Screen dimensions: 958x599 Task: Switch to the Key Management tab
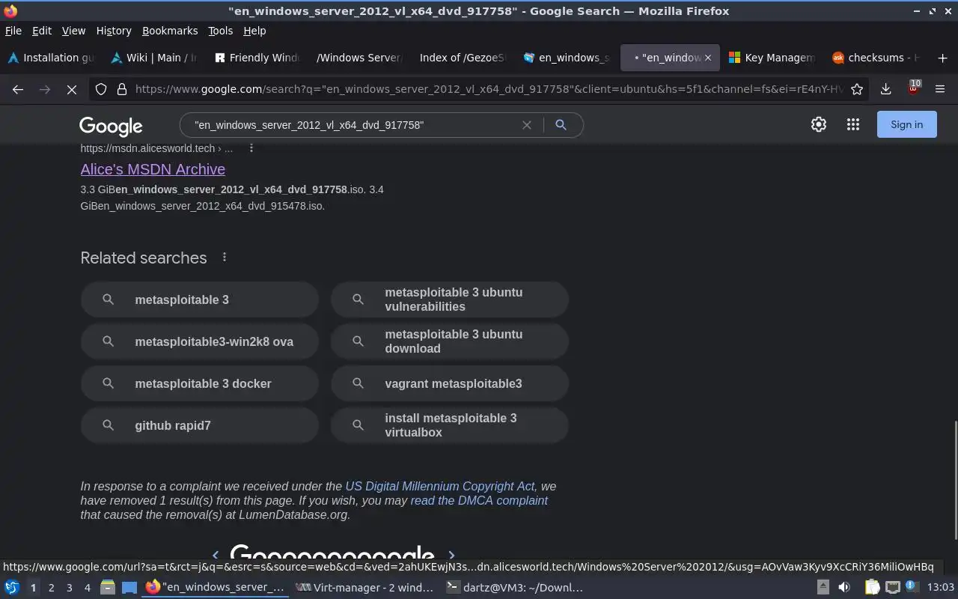tap(773, 58)
